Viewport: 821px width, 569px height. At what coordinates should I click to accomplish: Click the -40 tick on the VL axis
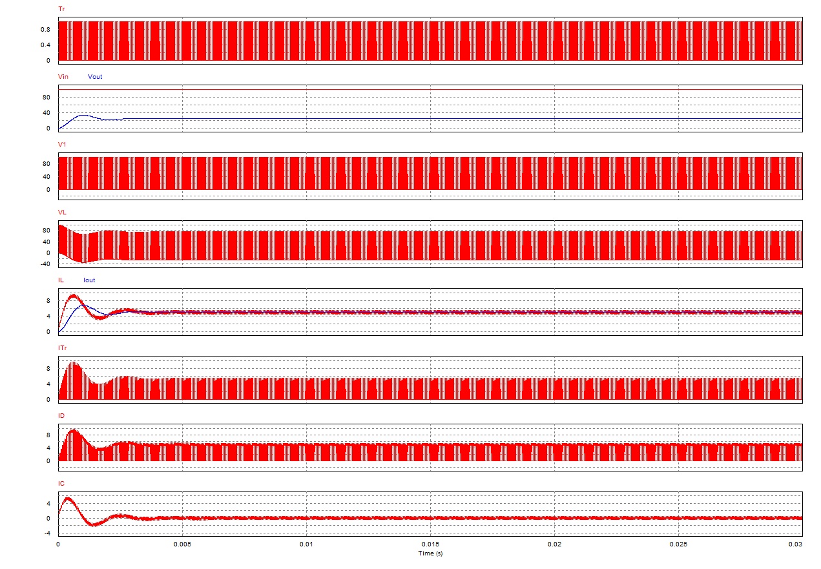[45, 264]
